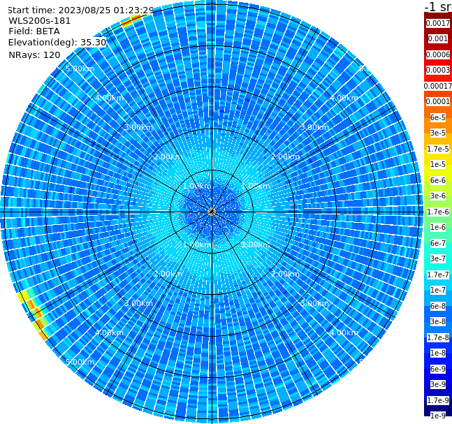Screen dimensions: 452x424
Task: Pick the 3e-7 colorbar value
Action: 438,258
